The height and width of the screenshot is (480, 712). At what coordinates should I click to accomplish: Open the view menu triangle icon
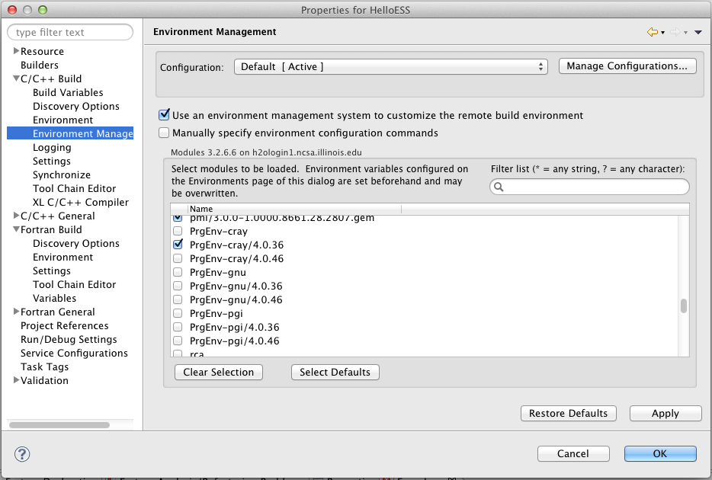[698, 32]
